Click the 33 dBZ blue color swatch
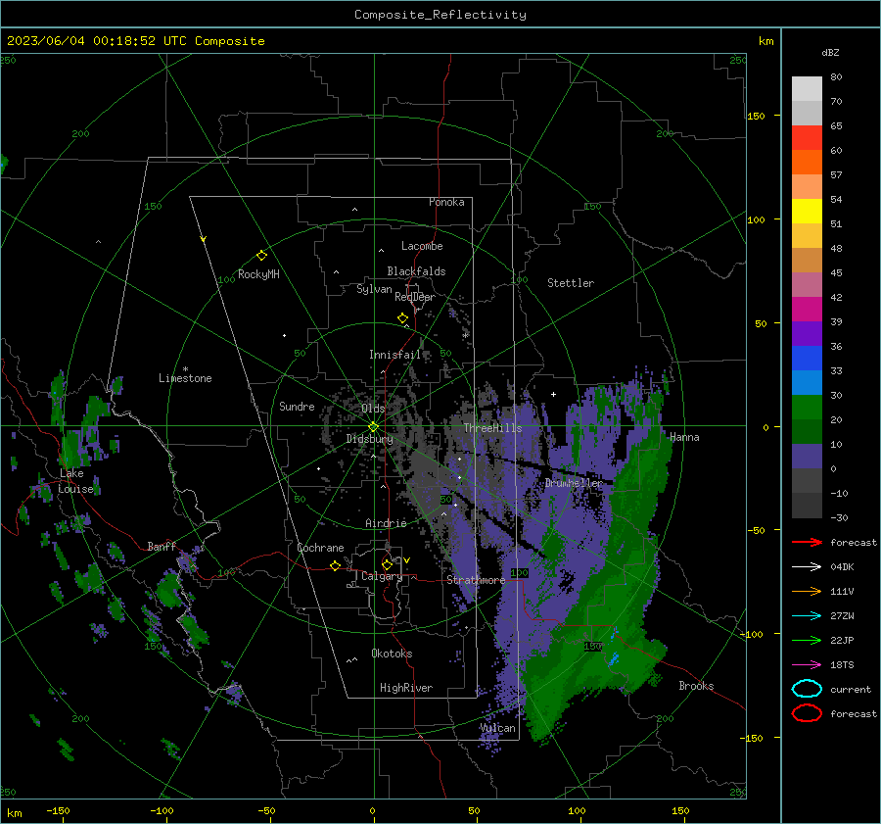 click(807, 382)
